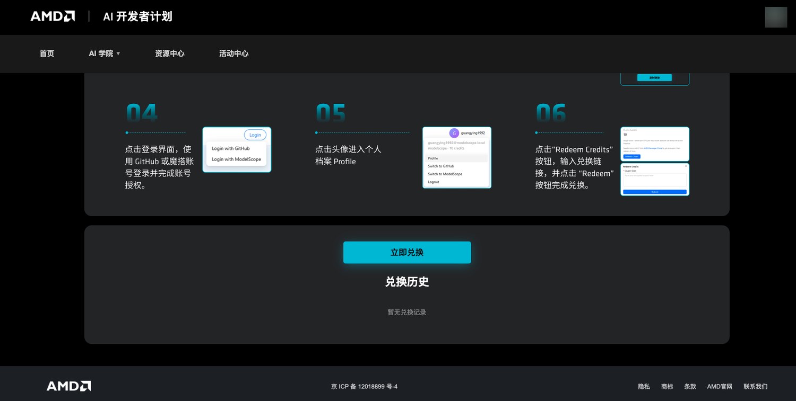Click the step 06 Redeem Credits dialog thumbnail
Image resolution: width=796 pixels, height=401 pixels.
655,180
